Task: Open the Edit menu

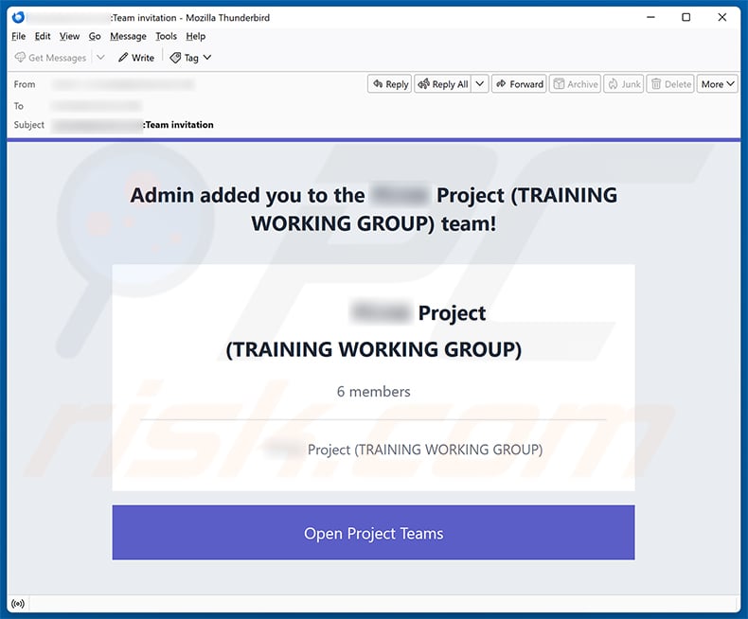Action: pos(43,36)
